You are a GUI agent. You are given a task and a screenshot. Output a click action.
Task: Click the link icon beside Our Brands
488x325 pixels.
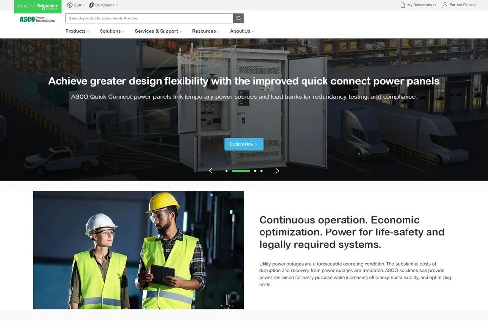point(91,5)
